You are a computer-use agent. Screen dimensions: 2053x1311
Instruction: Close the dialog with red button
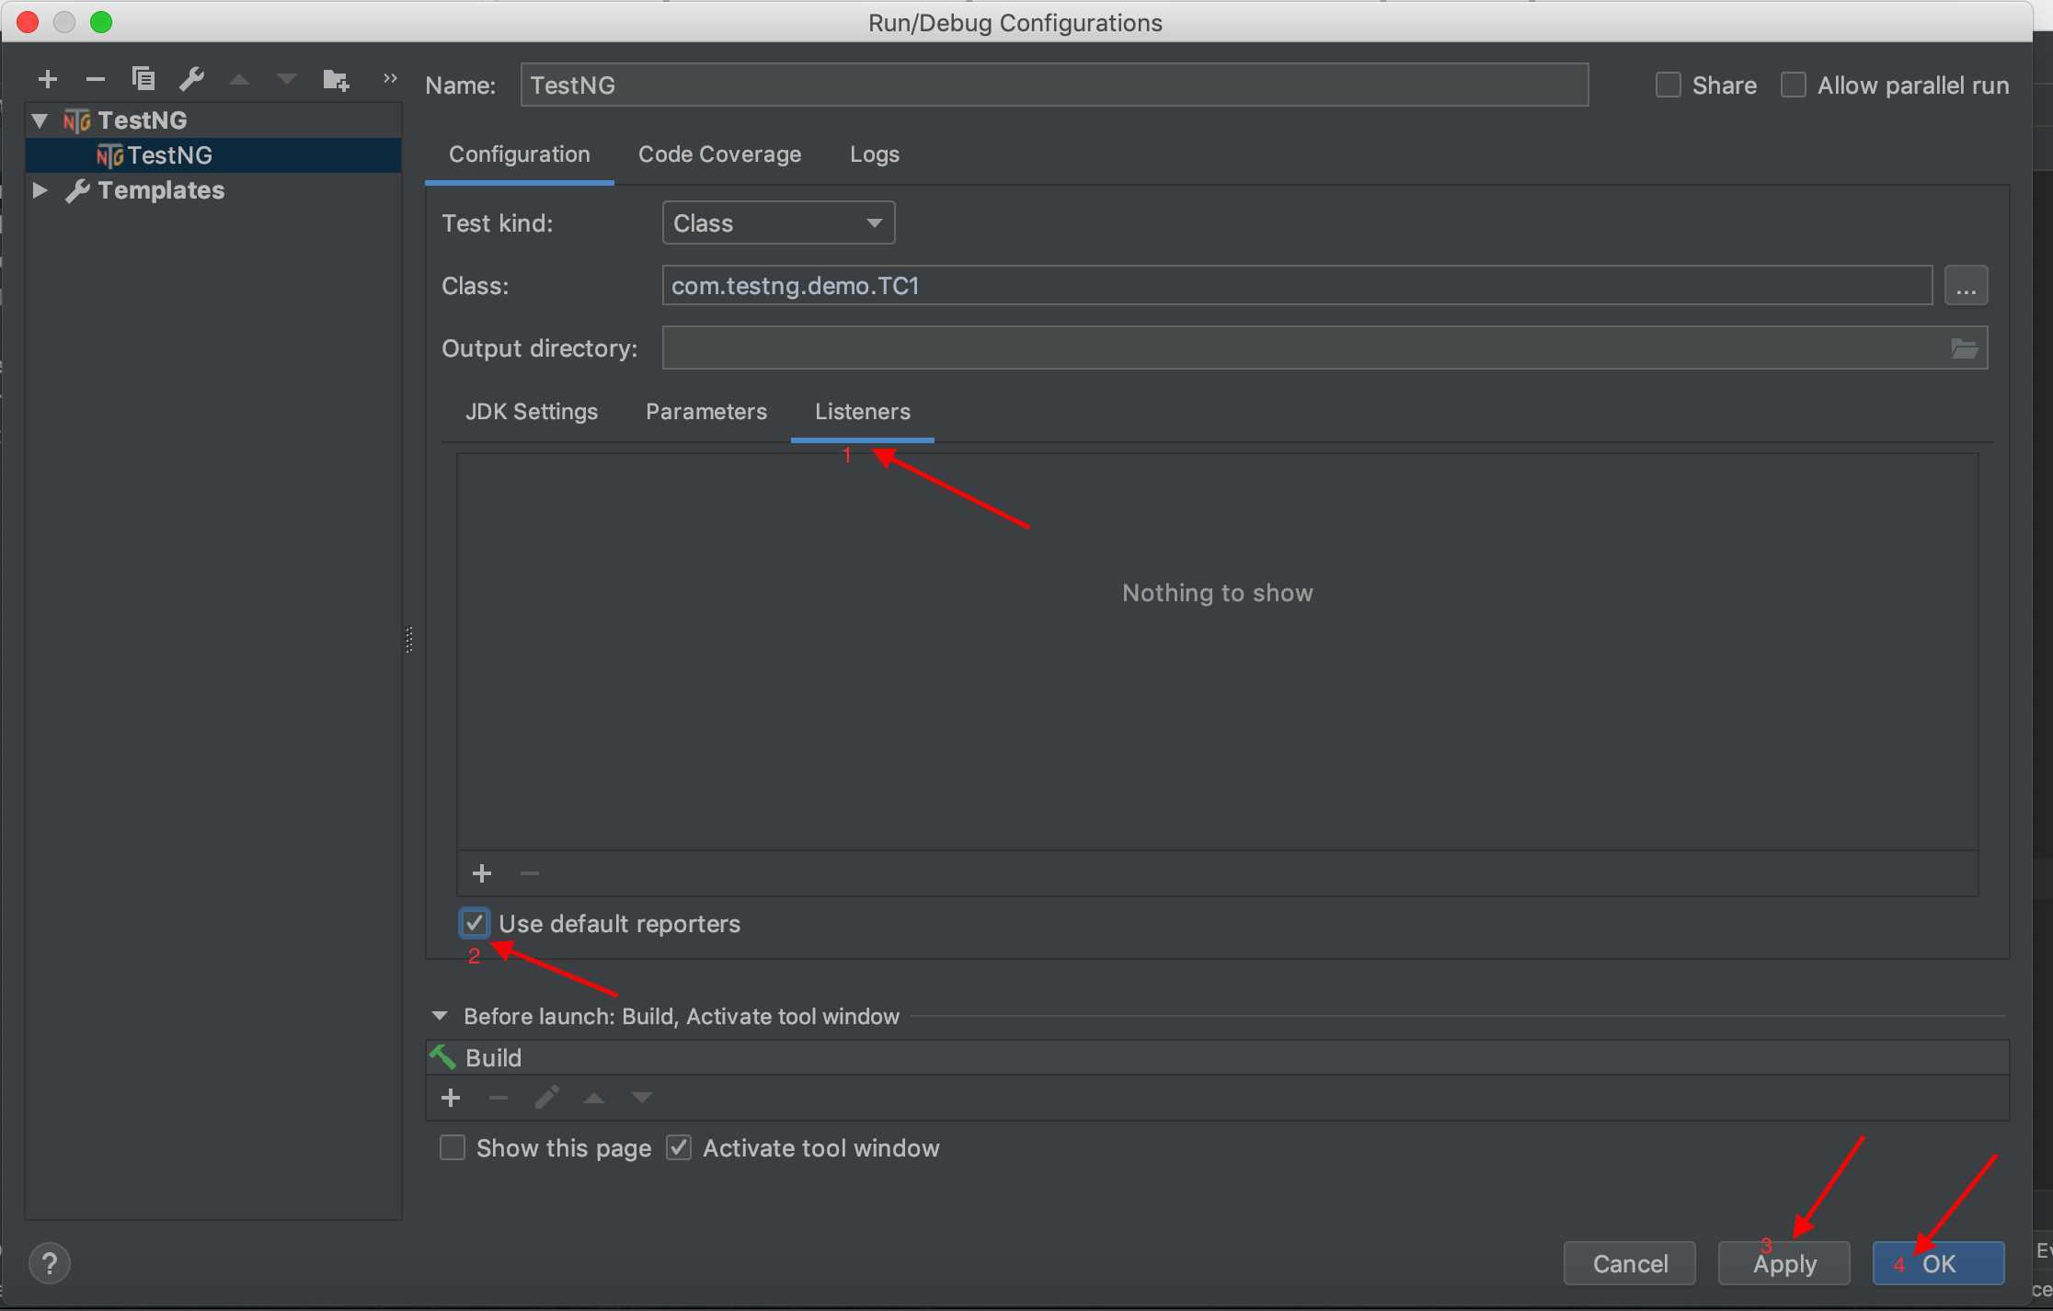(28, 22)
